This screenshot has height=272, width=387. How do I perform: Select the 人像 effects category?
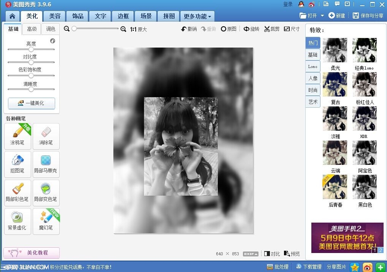tap(313, 78)
